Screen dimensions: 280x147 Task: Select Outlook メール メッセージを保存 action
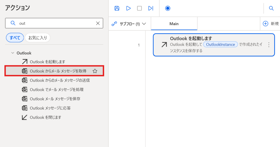(x=54, y=99)
